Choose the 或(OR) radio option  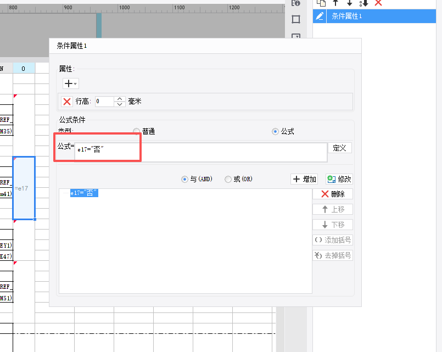click(228, 179)
